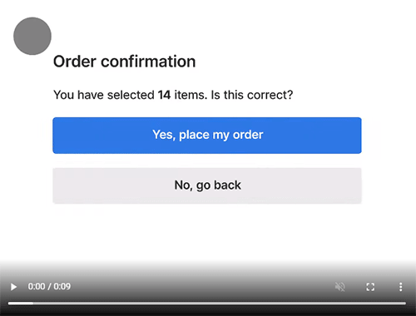Image resolution: width=416 pixels, height=316 pixels.
Task: Click the word "items" in the message
Action: click(x=189, y=95)
